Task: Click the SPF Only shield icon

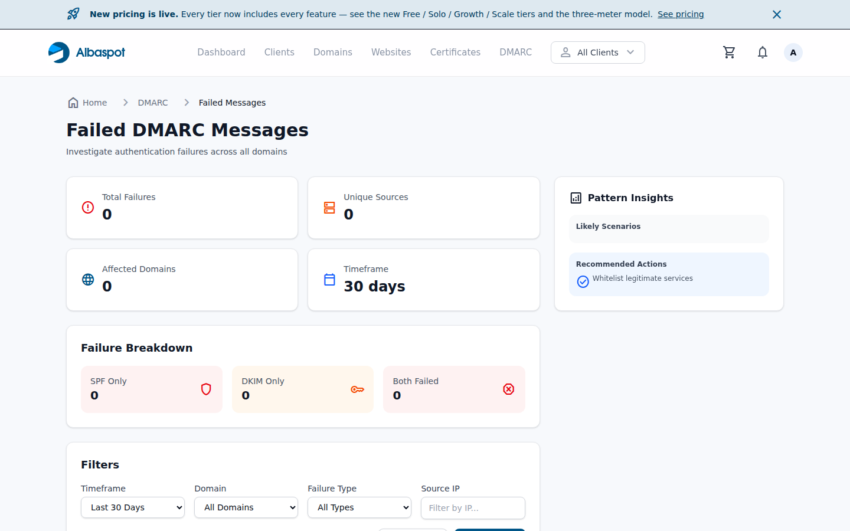Action: 206,389
